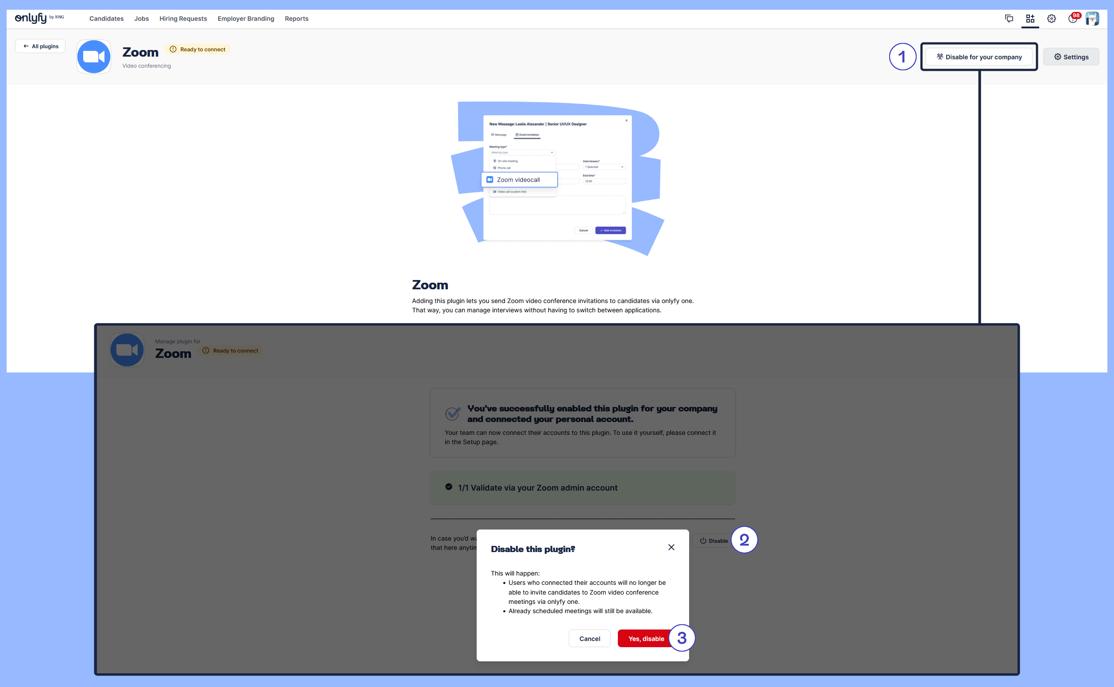Open the Candidates menu
Image resolution: width=1114 pixels, height=687 pixels.
pos(106,19)
